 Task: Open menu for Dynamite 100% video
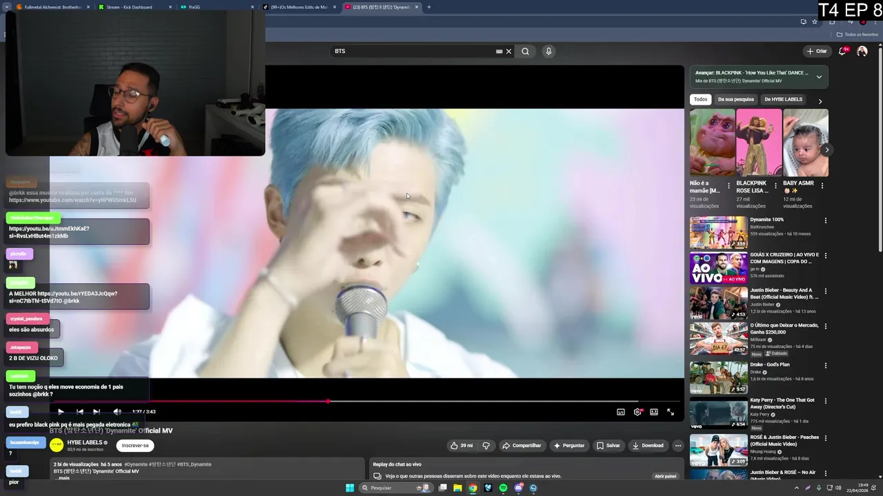point(825,220)
